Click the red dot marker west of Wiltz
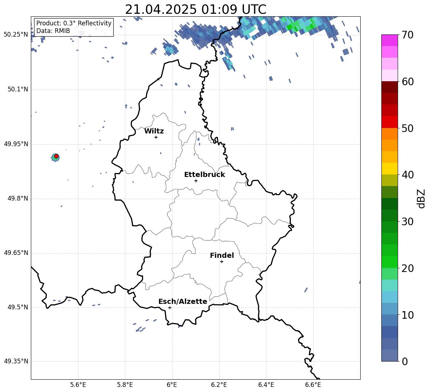 (56, 156)
